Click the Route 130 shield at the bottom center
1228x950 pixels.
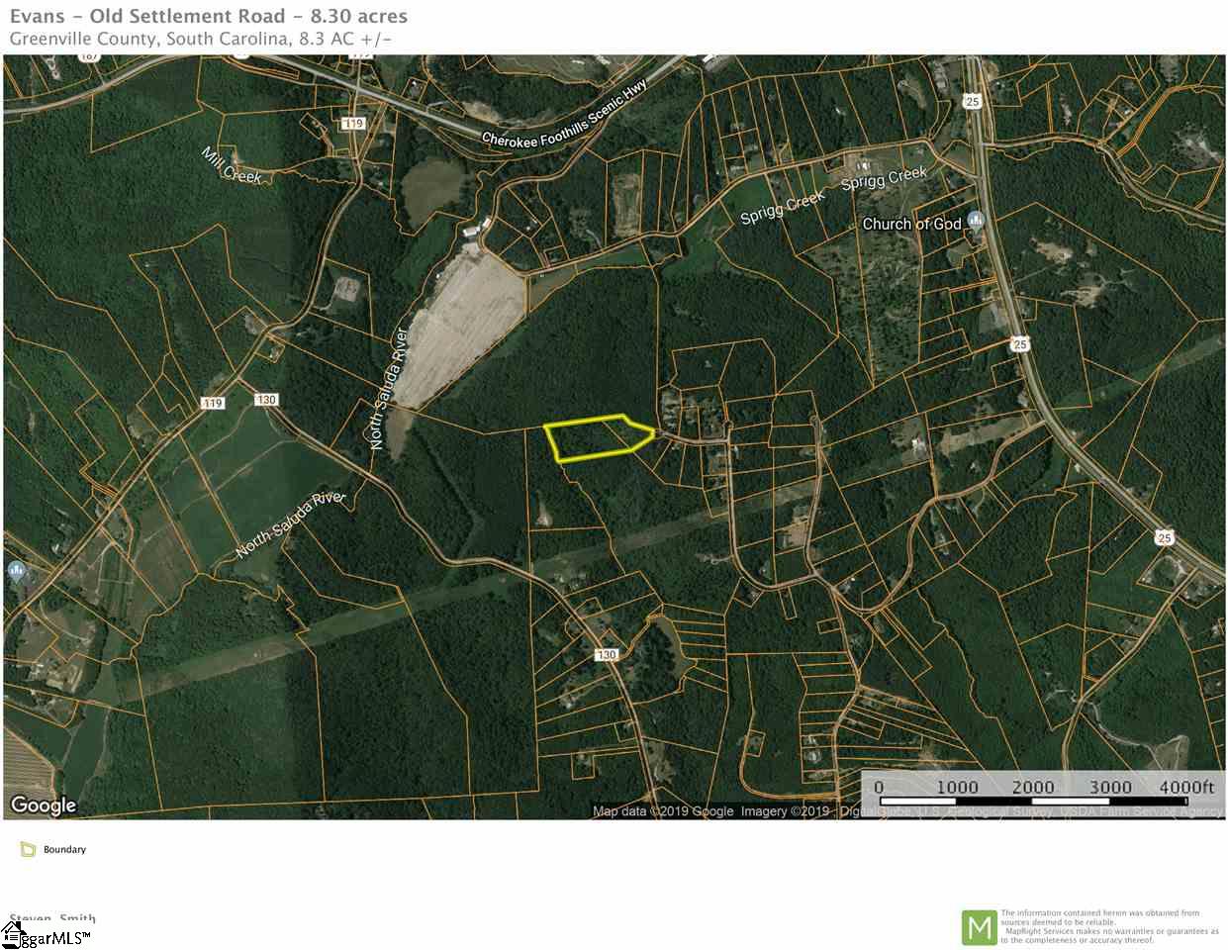(x=607, y=654)
